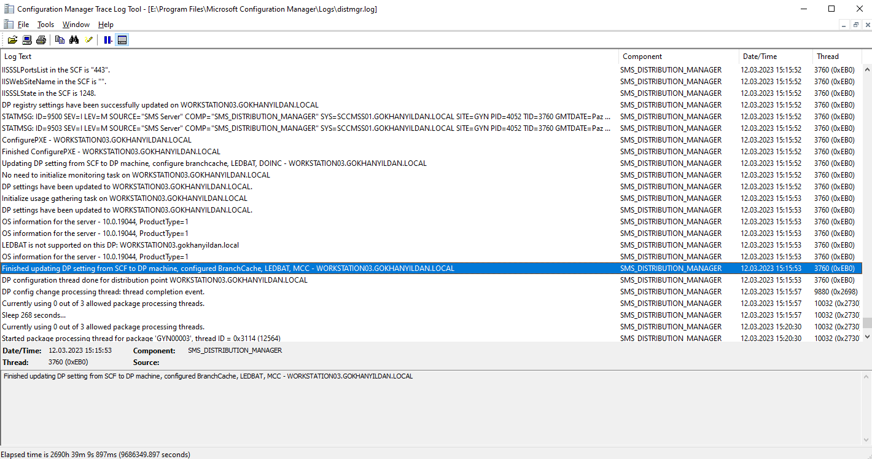Toggle the Show/Hide Details pane icon
Viewport: 872px width, 459px height.
click(122, 40)
